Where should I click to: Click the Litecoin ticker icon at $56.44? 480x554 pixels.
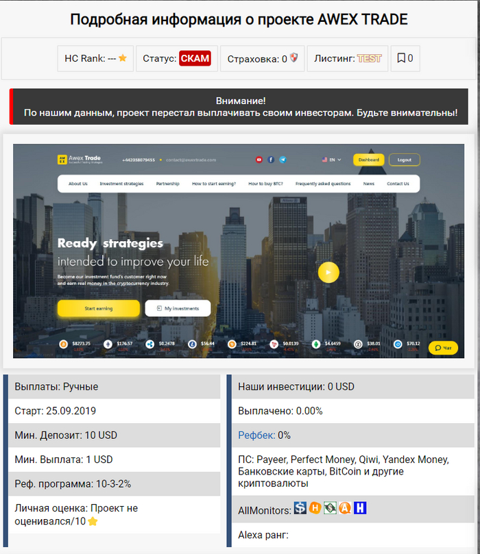[192, 344]
